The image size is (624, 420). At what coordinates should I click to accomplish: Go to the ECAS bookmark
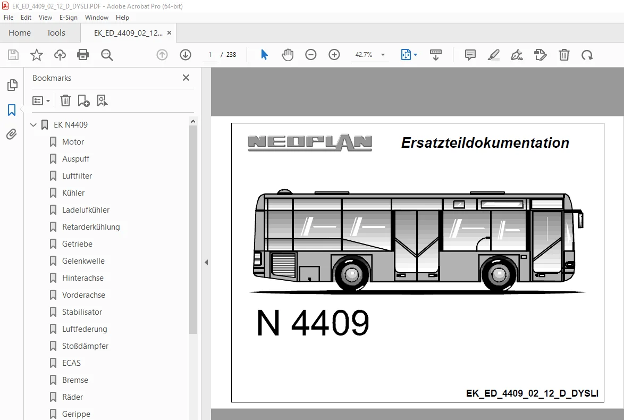[x=71, y=363]
